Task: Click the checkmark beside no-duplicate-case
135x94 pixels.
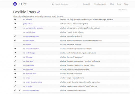Action: [15, 74]
